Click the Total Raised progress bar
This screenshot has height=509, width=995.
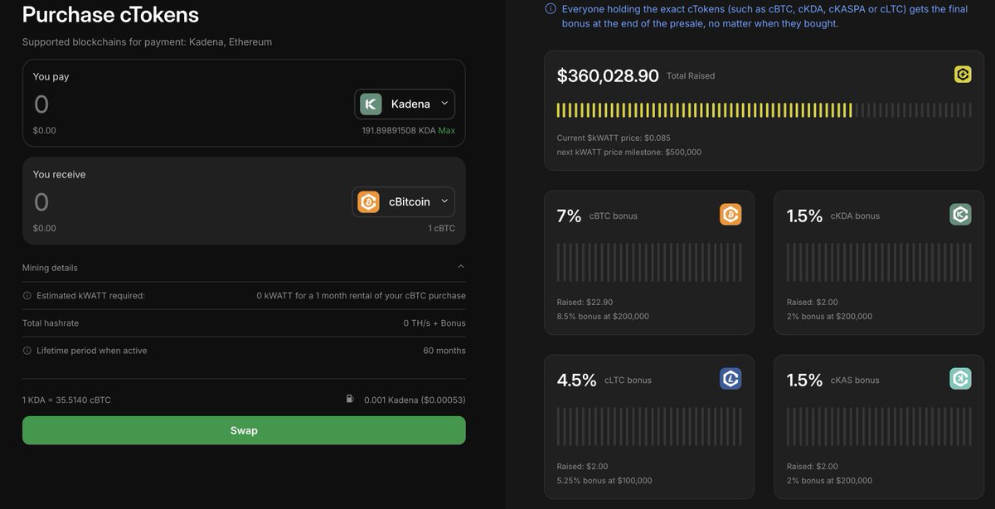click(x=763, y=108)
